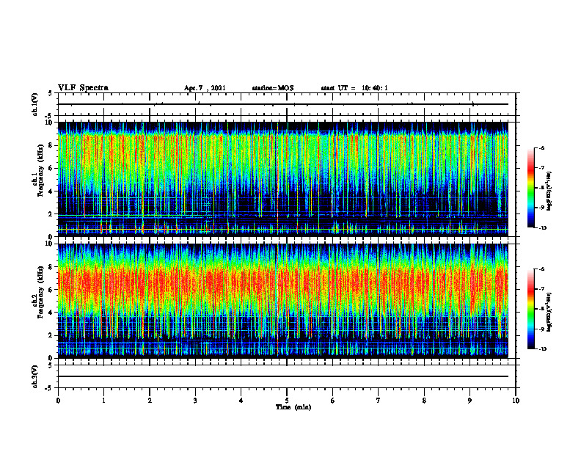Click time axis tick label '9'
Image resolution: width=581 pixels, height=449 pixels.
[x=469, y=401]
